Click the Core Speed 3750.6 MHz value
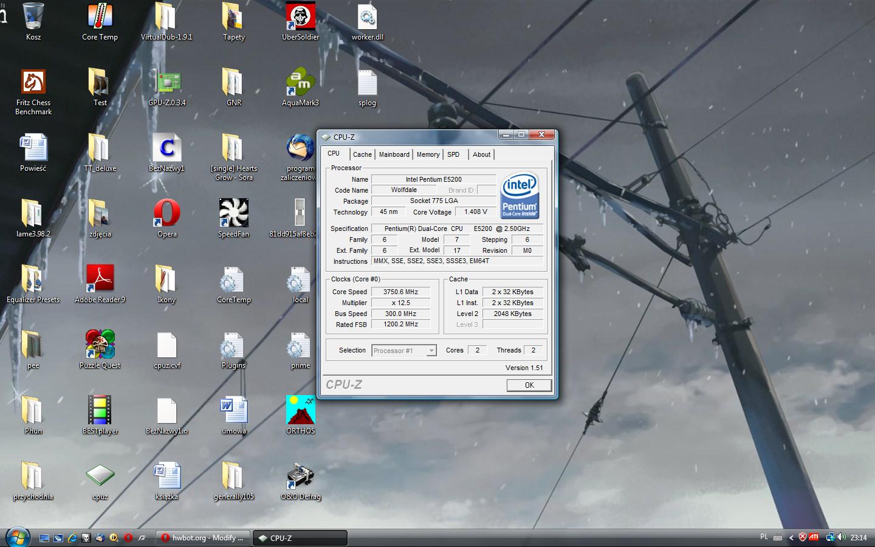 tap(401, 292)
